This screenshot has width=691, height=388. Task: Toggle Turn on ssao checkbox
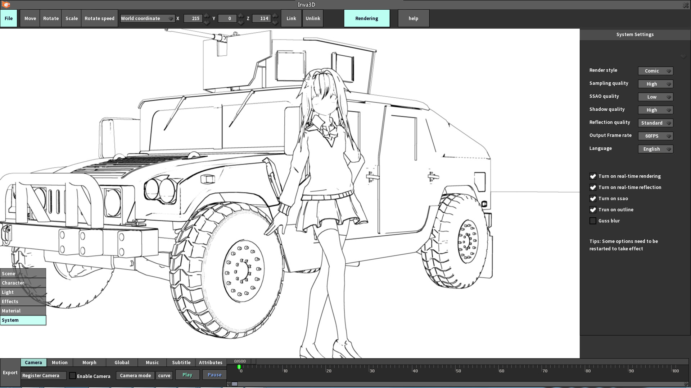[593, 198]
